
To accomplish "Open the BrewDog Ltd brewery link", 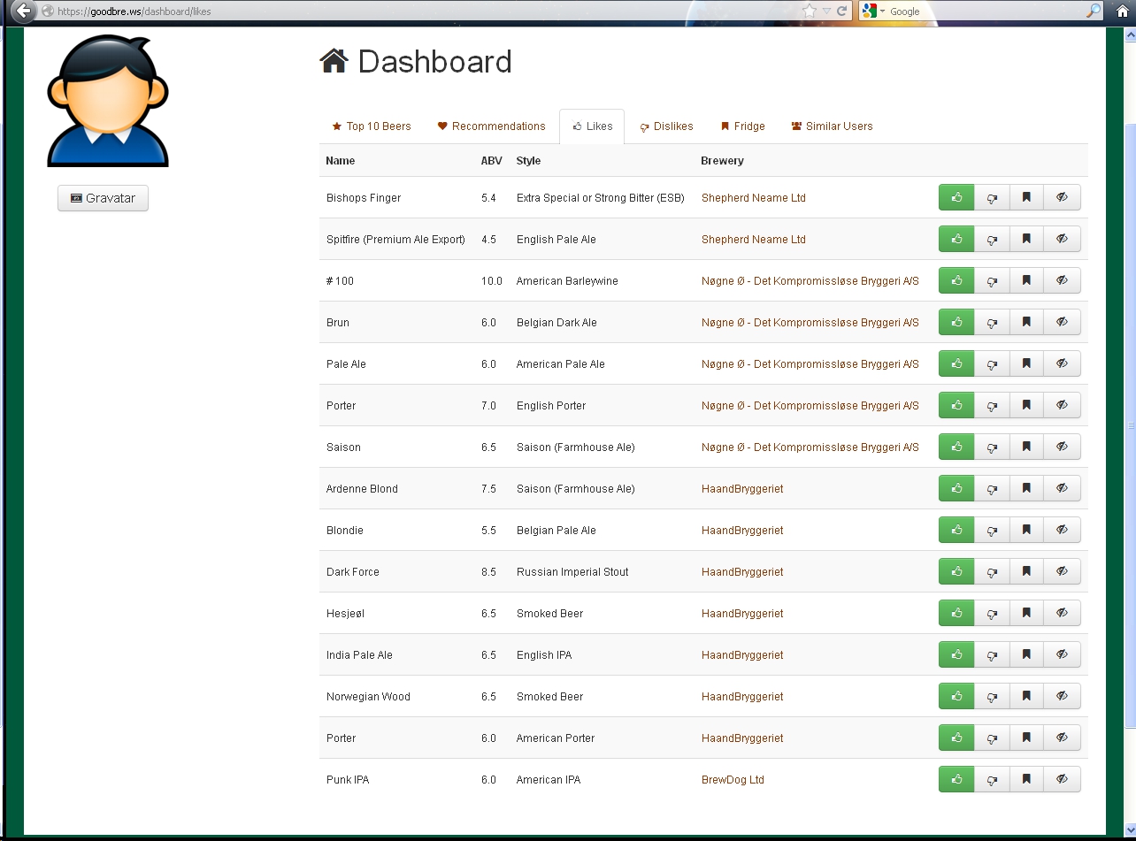I will coord(733,780).
